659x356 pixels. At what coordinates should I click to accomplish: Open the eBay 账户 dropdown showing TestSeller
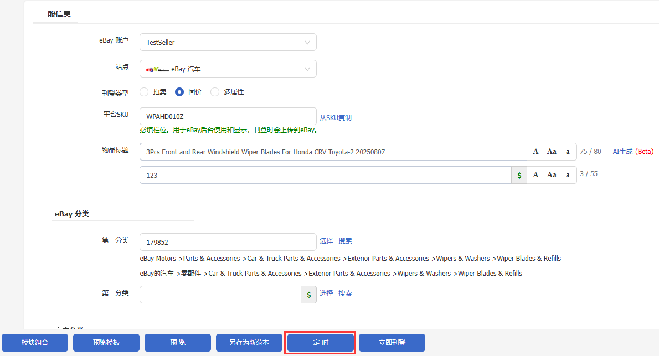pos(228,42)
